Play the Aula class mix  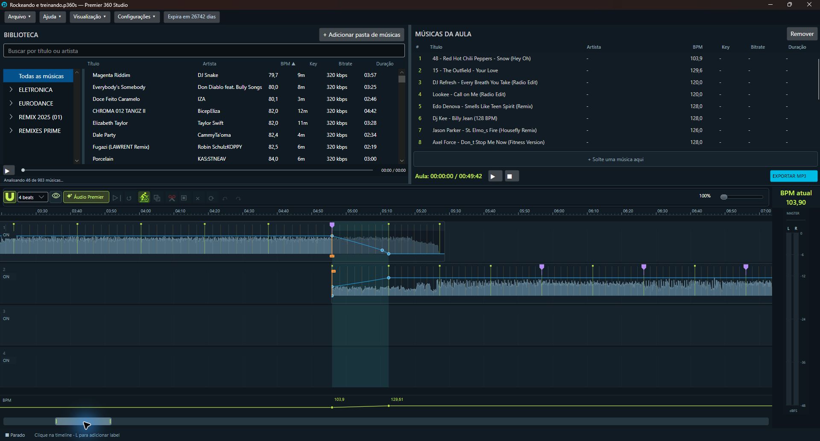pos(495,176)
